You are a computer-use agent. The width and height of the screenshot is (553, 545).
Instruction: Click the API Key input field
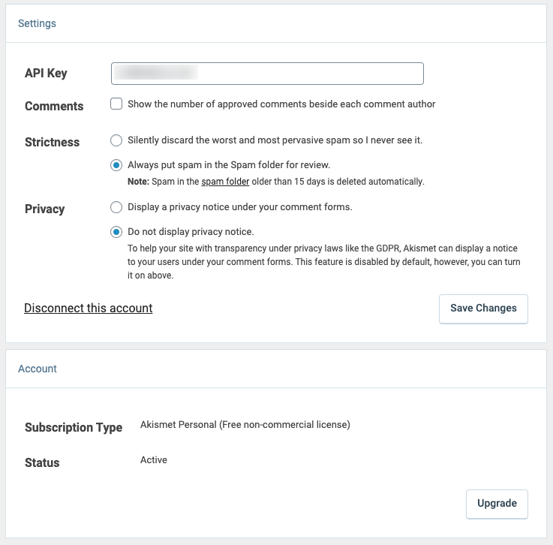point(267,73)
